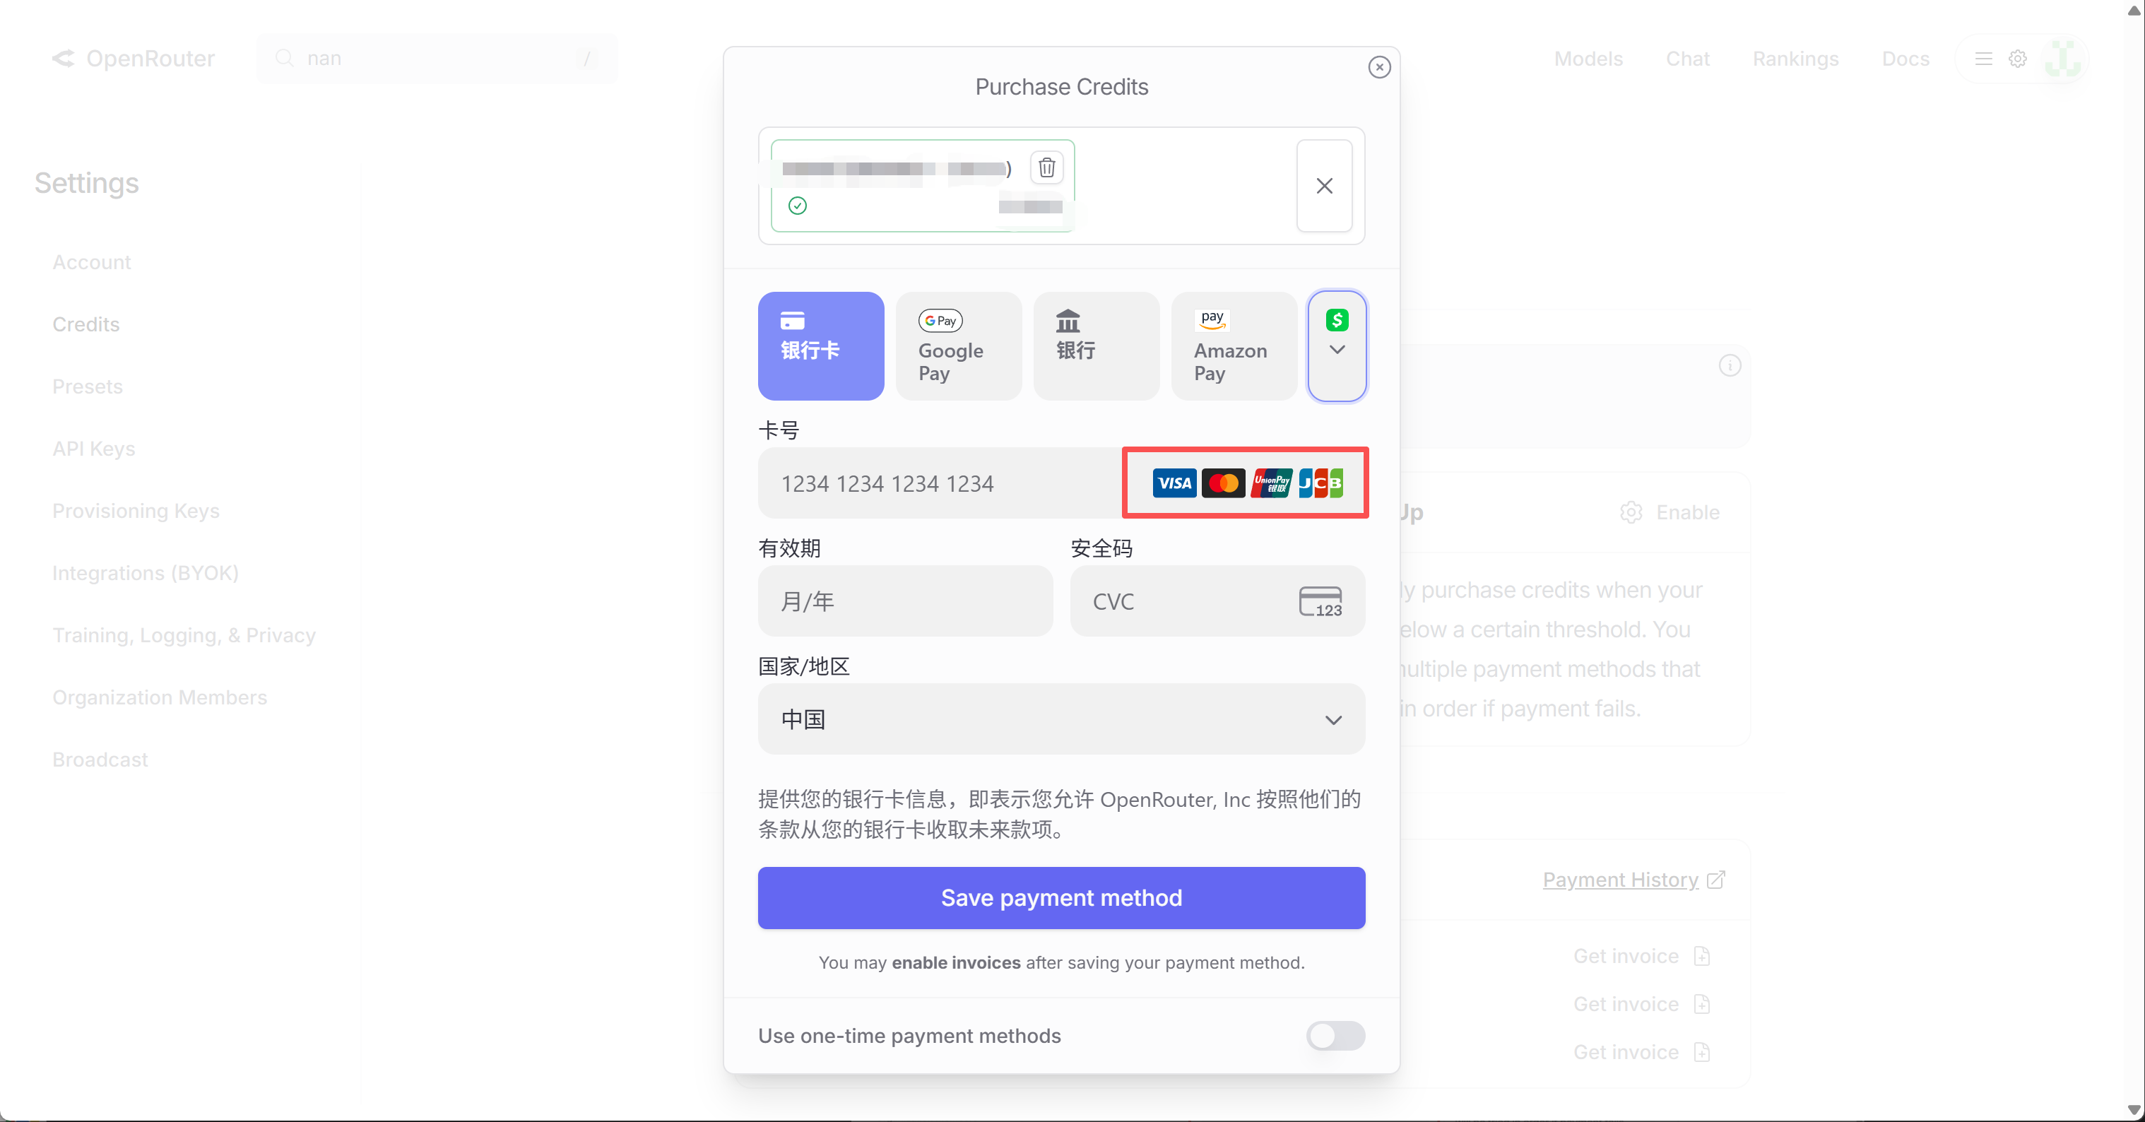Open the user avatar menu
This screenshot has height=1122, width=2145.
[2062, 59]
